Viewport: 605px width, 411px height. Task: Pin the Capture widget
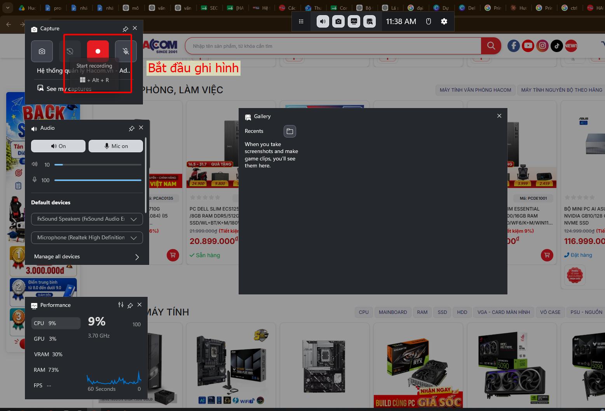(126, 29)
